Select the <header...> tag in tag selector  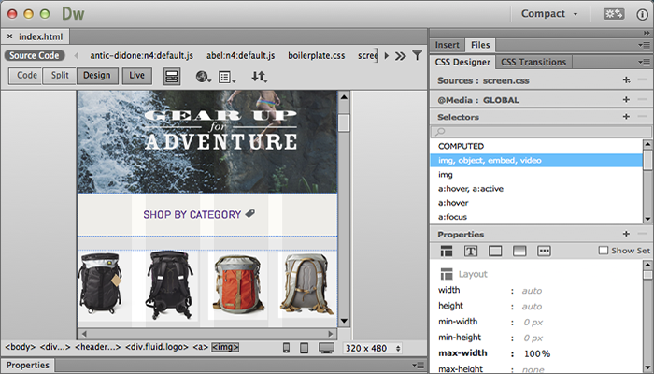click(x=97, y=347)
